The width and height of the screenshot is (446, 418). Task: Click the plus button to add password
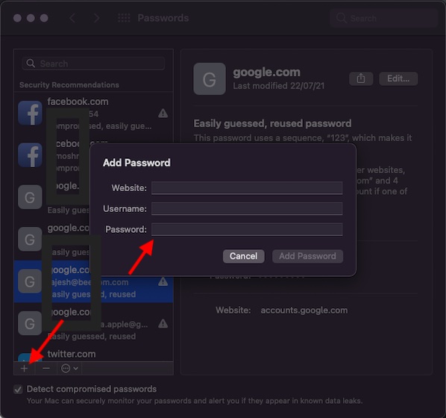[24, 369]
